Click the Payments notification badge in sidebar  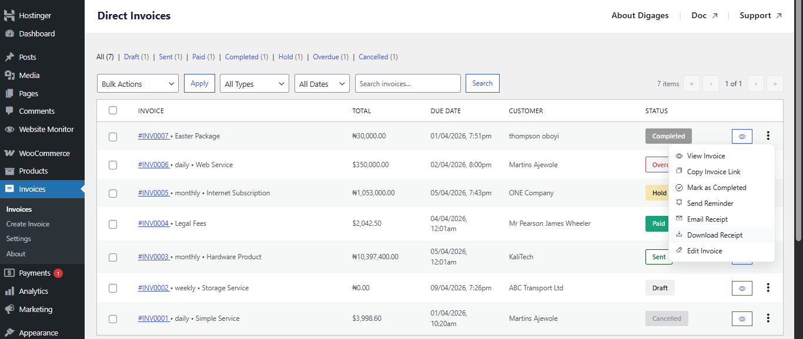point(58,272)
